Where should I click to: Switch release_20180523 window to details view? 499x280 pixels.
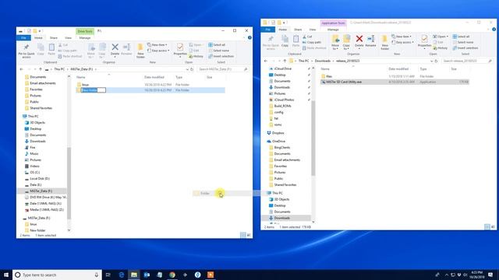pyautogui.click(x=487, y=226)
